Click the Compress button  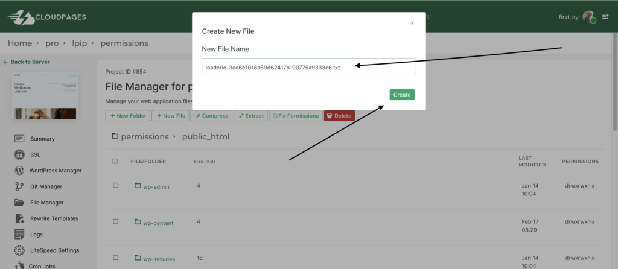(x=212, y=116)
